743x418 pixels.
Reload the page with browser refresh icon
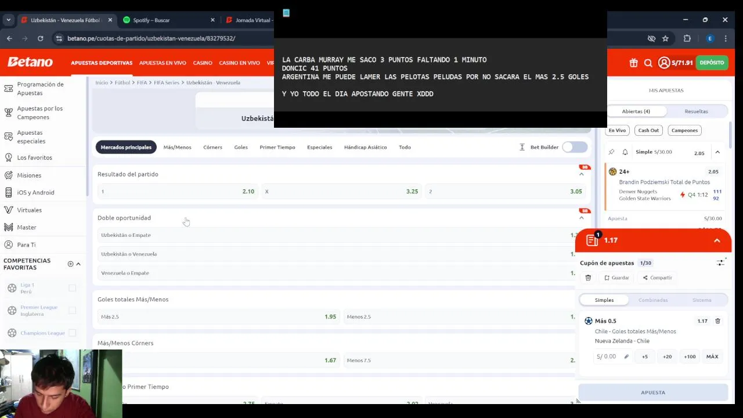(x=40, y=38)
